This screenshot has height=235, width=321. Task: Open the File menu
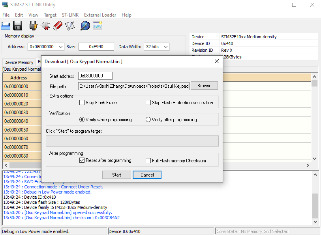click(6, 15)
